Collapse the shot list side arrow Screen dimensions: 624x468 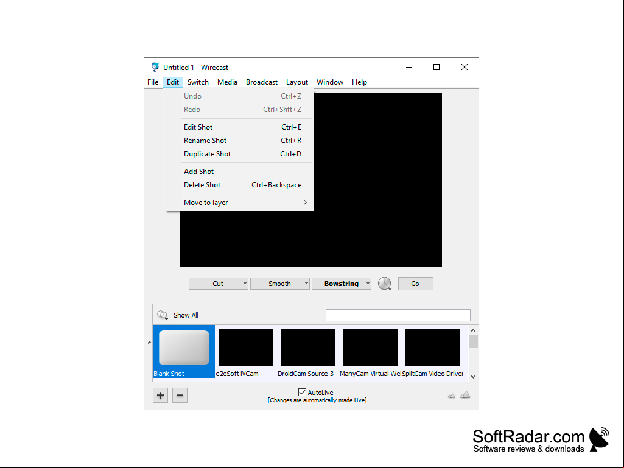point(149,343)
